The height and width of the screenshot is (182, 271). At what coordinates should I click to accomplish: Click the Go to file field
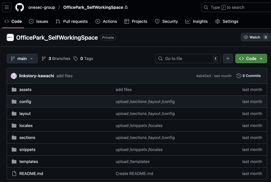[188, 59]
